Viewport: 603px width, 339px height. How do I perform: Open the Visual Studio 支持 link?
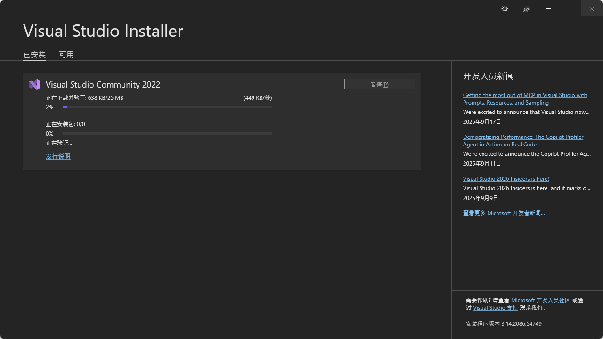[496, 308]
